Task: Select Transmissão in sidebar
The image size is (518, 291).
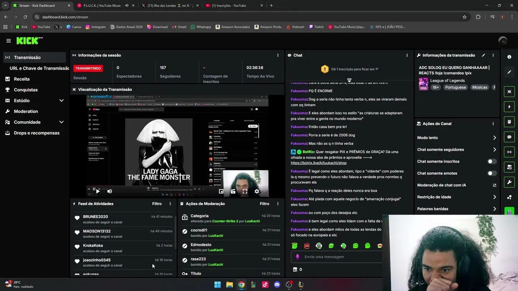Action: [35, 57]
